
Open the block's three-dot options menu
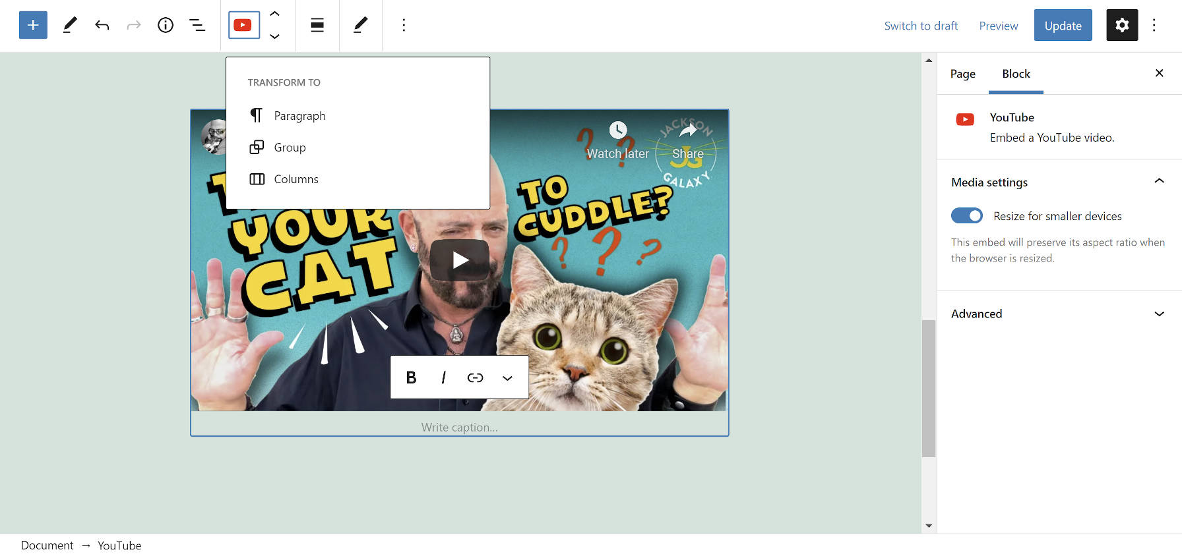point(404,25)
